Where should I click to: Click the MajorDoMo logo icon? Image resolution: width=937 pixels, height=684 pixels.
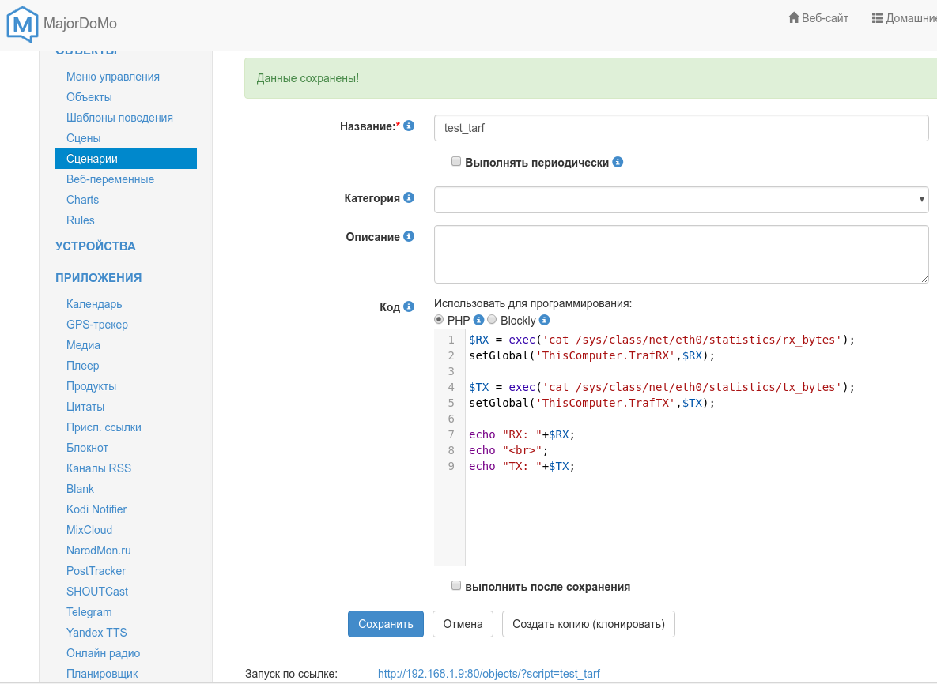pyautogui.click(x=22, y=24)
